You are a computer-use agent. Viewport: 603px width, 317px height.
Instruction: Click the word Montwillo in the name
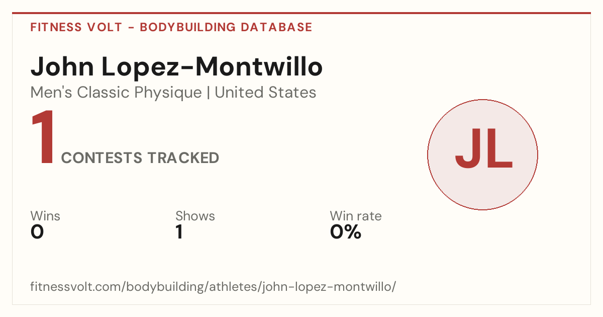[258, 67]
